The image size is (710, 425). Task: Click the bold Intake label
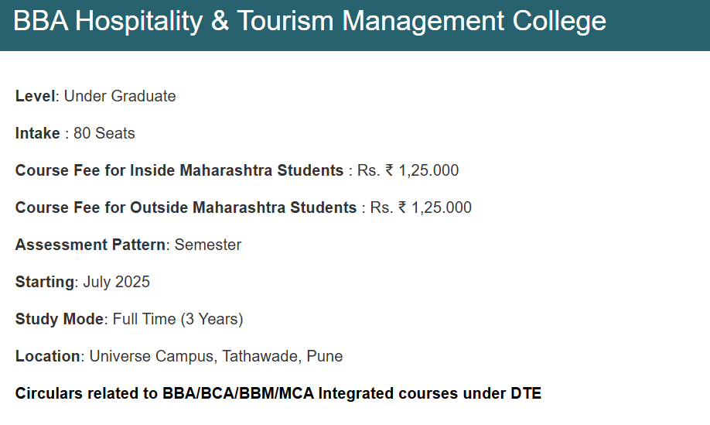(x=37, y=133)
